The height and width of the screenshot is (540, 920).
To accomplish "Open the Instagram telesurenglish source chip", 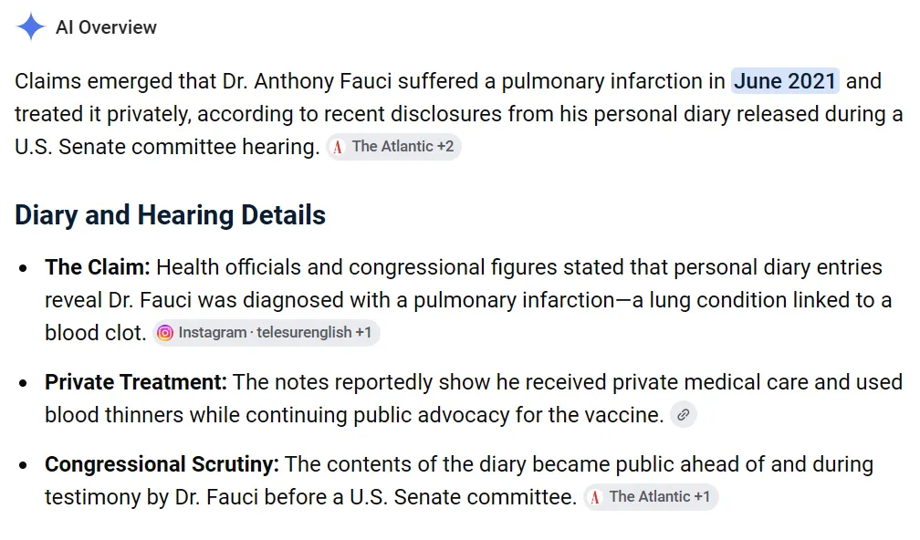I will click(x=267, y=333).
